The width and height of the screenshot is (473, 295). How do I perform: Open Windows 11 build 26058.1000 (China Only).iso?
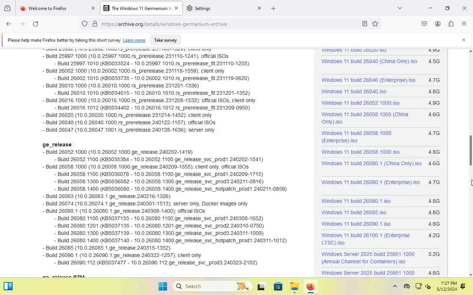(x=365, y=118)
